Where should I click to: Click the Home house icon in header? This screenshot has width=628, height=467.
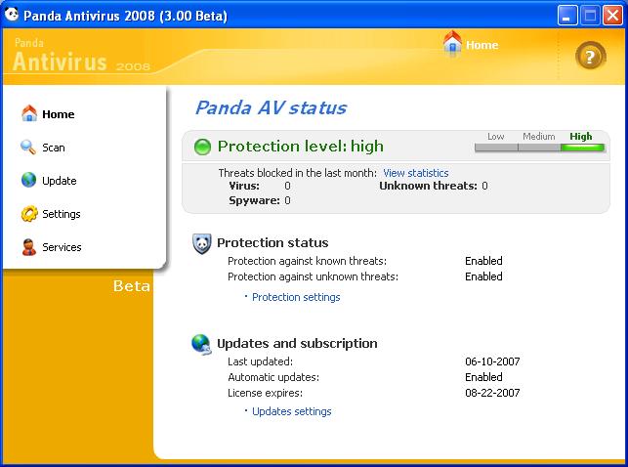(452, 43)
